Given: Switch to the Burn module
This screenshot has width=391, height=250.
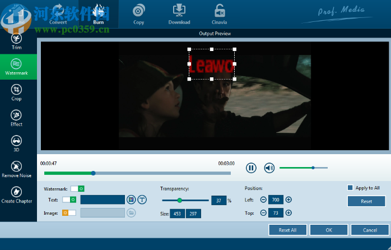Looking at the screenshot, I should pyautogui.click(x=99, y=14).
